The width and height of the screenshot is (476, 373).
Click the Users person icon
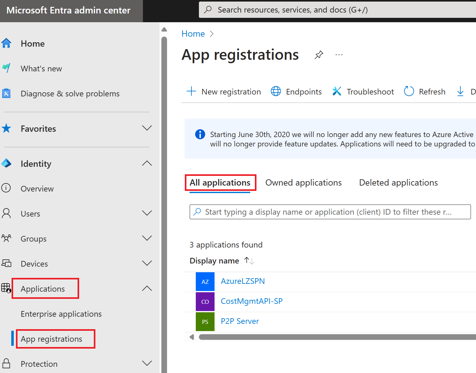click(6, 213)
